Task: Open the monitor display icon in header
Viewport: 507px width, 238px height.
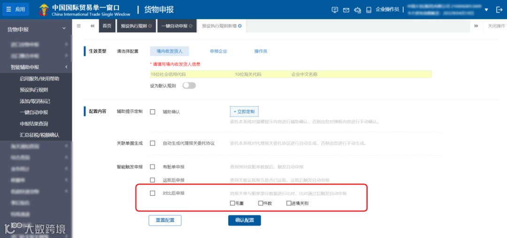Action: [x=335, y=10]
